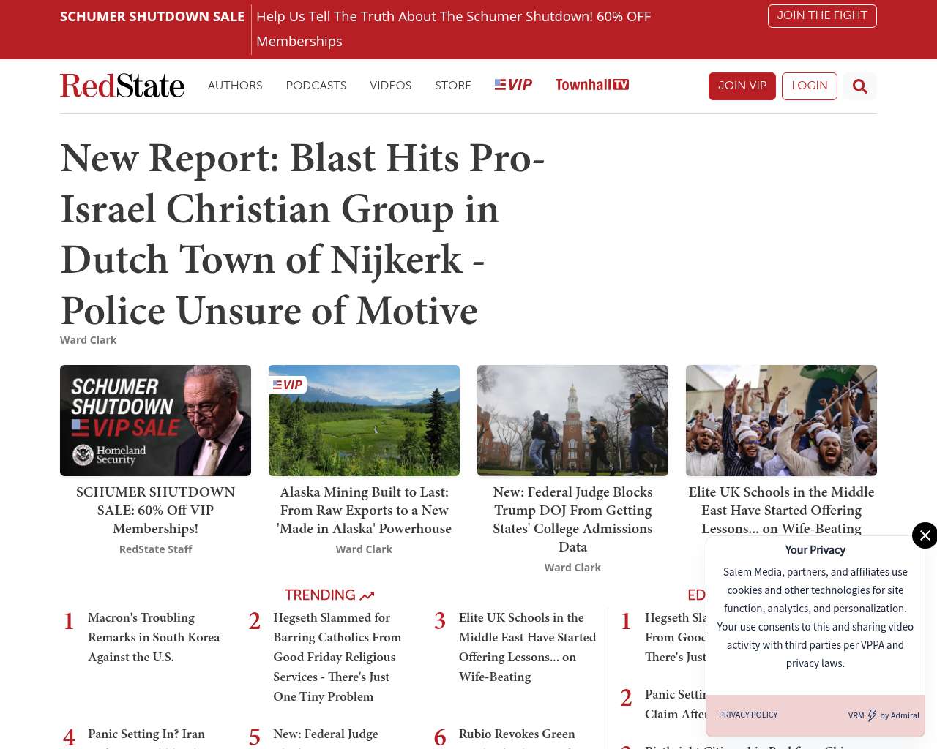
Task: Click the VIP flag logo in navigation
Action: (513, 85)
